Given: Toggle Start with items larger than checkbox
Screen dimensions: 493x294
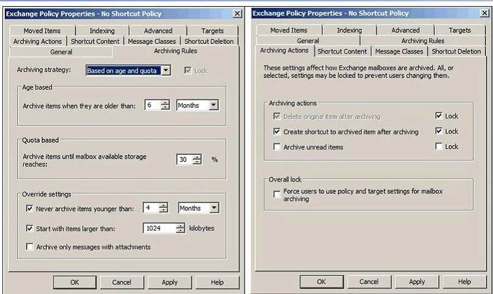Looking at the screenshot, I should pyautogui.click(x=29, y=228).
